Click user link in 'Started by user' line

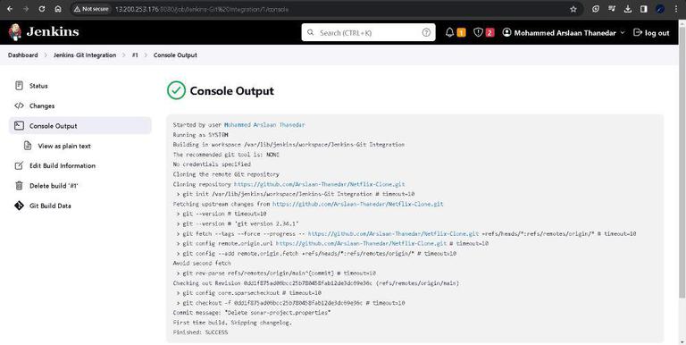click(x=264, y=125)
